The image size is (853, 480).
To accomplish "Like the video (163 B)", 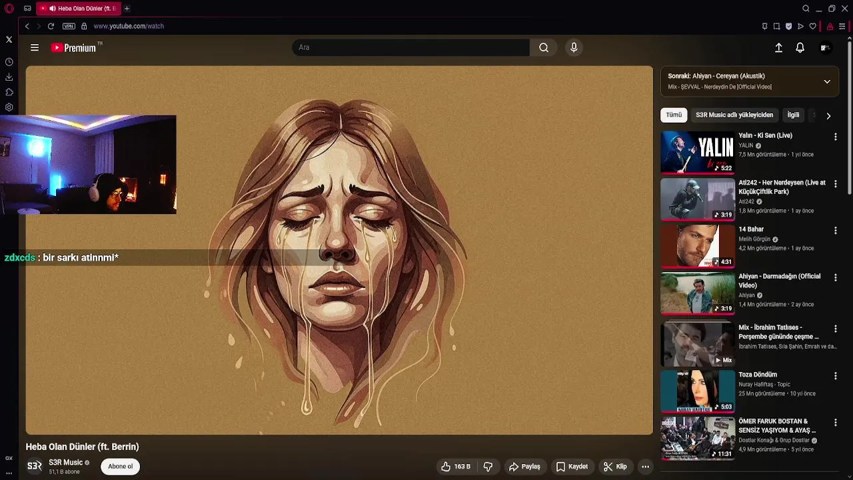I will [456, 467].
